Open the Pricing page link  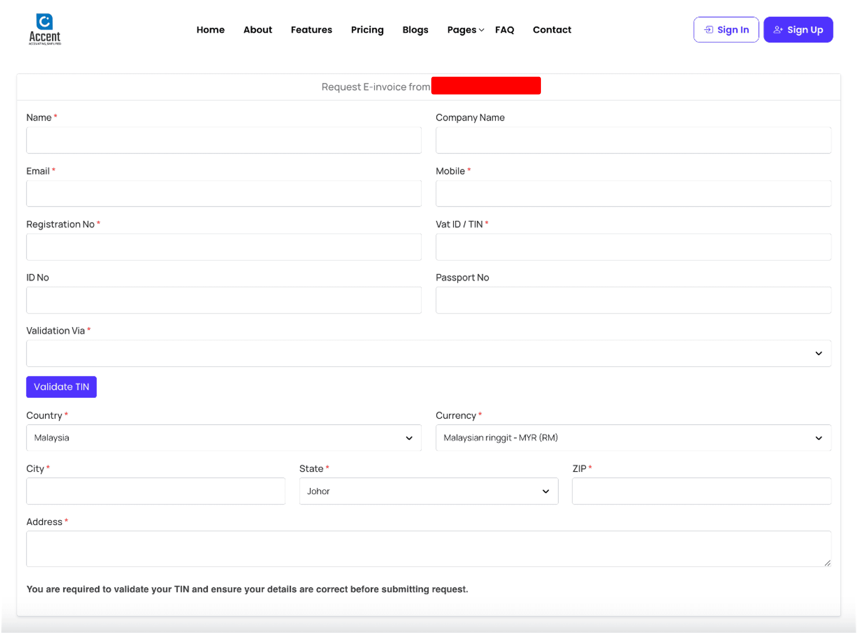pyautogui.click(x=367, y=30)
